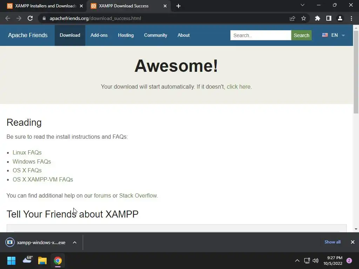The height and width of the screenshot is (269, 359).
Task: Open notification center badge with 2
Action: [x=349, y=261]
